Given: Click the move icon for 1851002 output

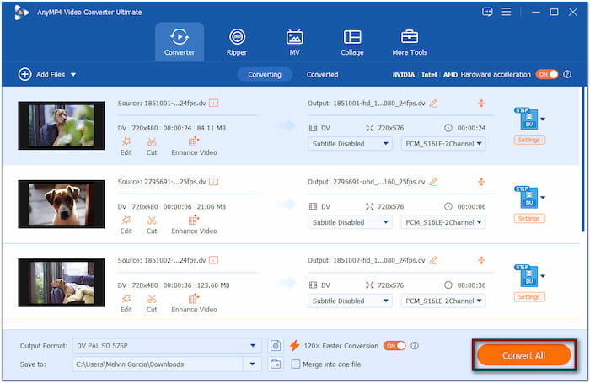Looking at the screenshot, I should click(x=481, y=260).
